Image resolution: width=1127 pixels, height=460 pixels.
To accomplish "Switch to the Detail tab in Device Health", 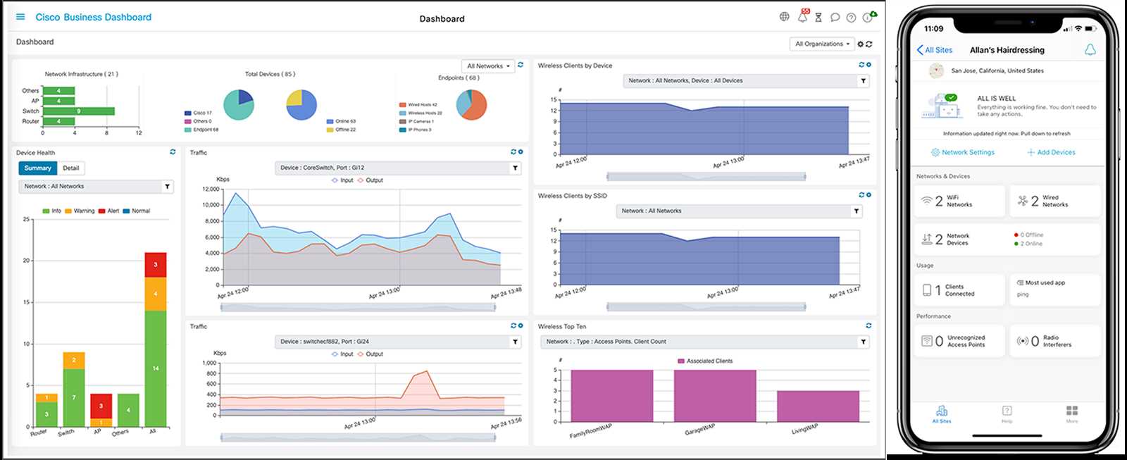I will coord(71,168).
